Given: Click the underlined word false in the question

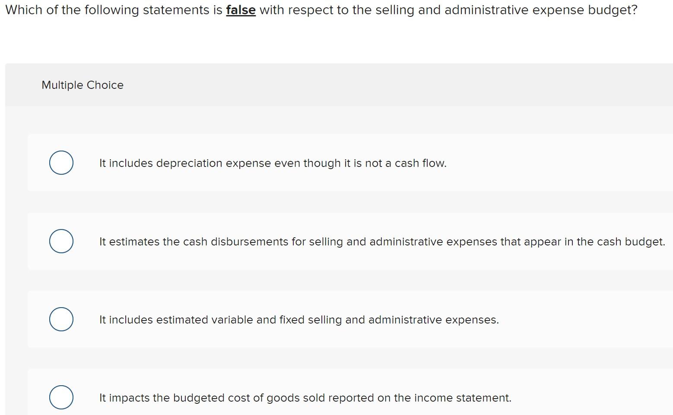Looking at the screenshot, I should pyautogui.click(x=240, y=9).
